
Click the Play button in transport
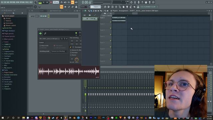[x=44, y=2]
